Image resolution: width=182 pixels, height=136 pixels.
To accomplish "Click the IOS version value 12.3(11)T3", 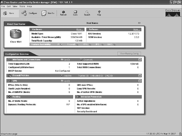I will point(134,34).
